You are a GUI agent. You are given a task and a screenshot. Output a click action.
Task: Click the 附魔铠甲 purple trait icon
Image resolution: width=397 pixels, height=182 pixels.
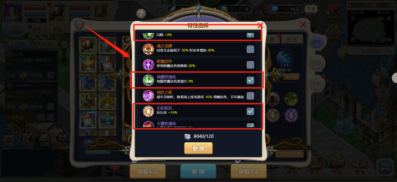(148, 65)
